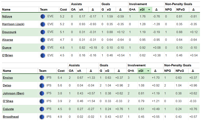Click the Everton badge in Ndiaye's row
201x122 pixels.
(x=43, y=17)
